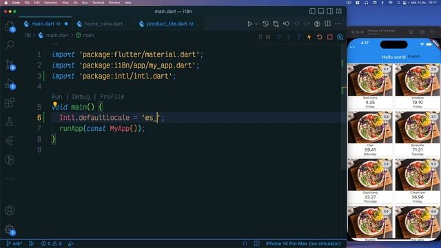Click the unsaved dot on main.dart tab
The height and width of the screenshot is (248, 441).
[x=66, y=24]
